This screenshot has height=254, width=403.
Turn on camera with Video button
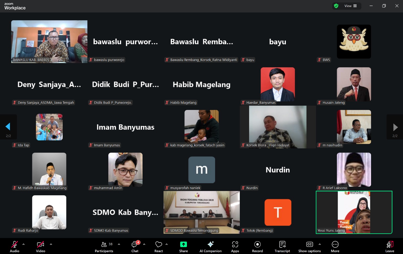(40, 247)
